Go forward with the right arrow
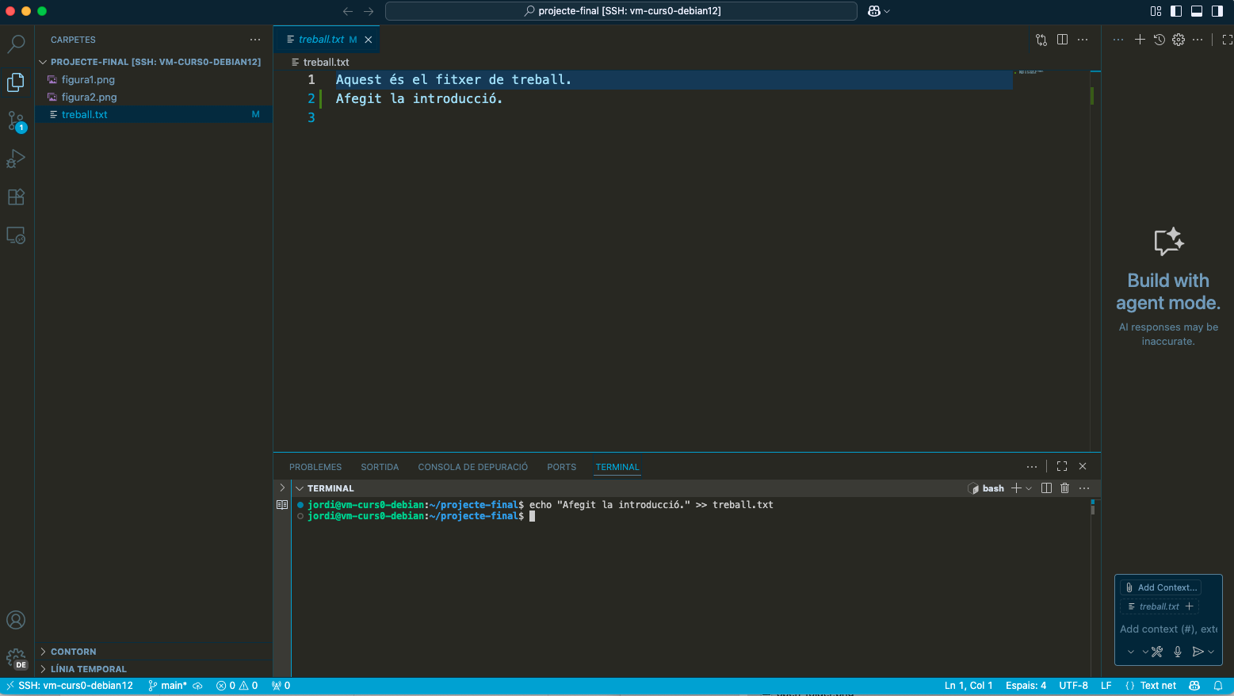This screenshot has width=1234, height=696. [x=369, y=11]
